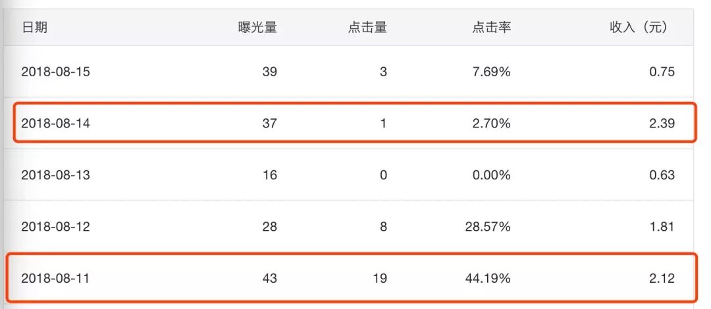
Task: Select the 2018-08-13 date cell
Action: coord(55,175)
